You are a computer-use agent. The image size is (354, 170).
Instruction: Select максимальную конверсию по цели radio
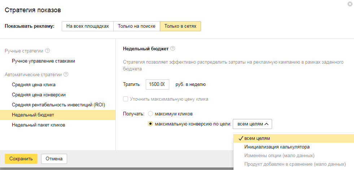tap(150, 124)
